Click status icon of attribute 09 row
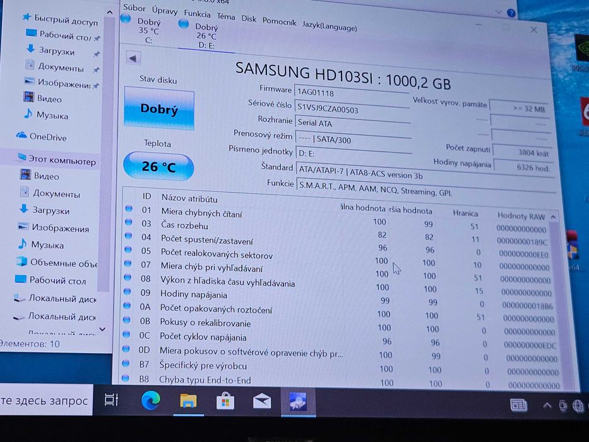The width and height of the screenshot is (589, 442). click(128, 291)
